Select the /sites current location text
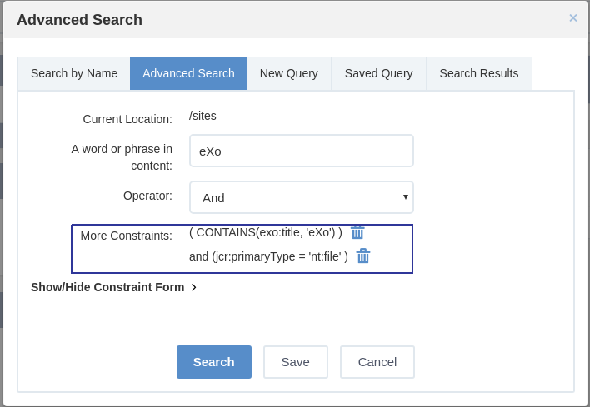The height and width of the screenshot is (407, 590). [202, 116]
